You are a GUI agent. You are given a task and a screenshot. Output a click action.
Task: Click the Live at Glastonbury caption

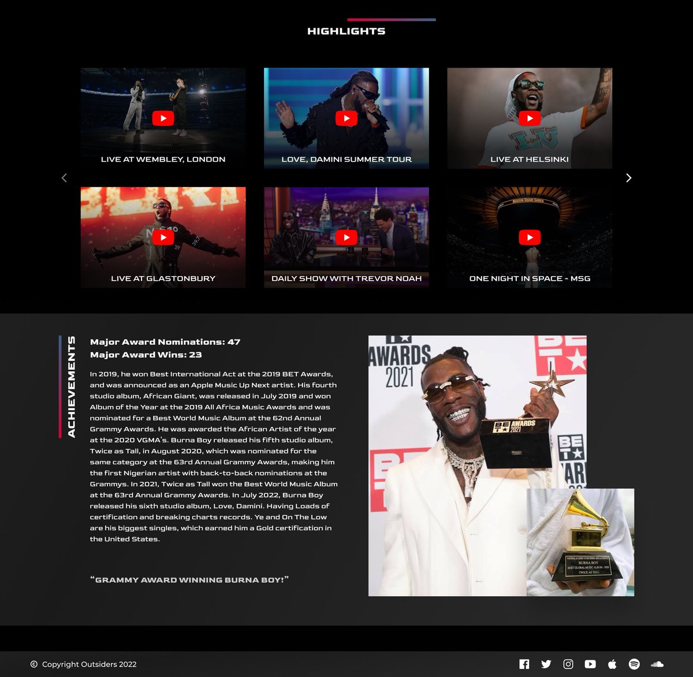163,278
